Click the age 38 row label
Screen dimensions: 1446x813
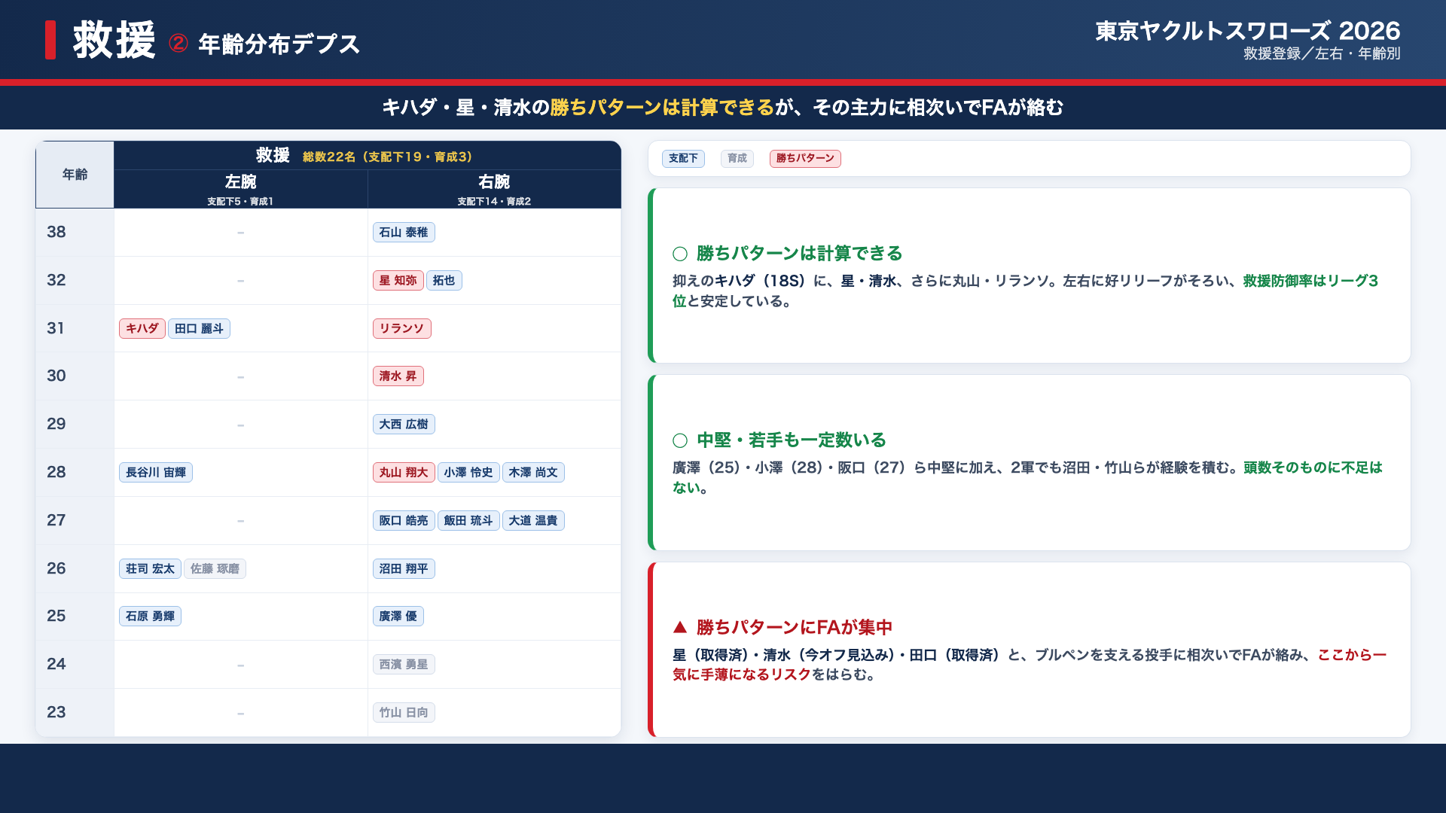[x=56, y=233]
